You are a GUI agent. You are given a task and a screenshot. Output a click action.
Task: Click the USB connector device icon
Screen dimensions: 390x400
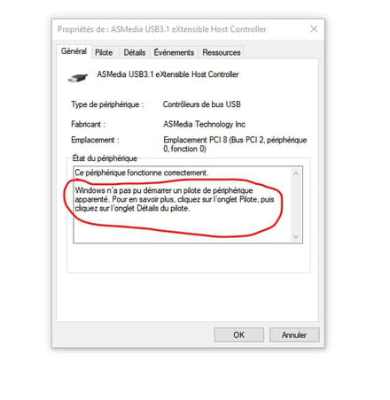pos(78,78)
